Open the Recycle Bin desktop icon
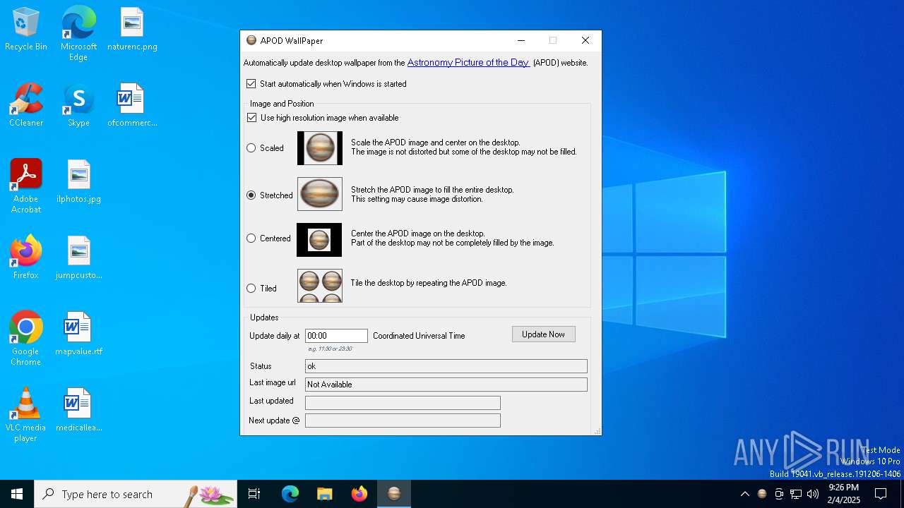The width and height of the screenshot is (904, 508). [x=26, y=30]
